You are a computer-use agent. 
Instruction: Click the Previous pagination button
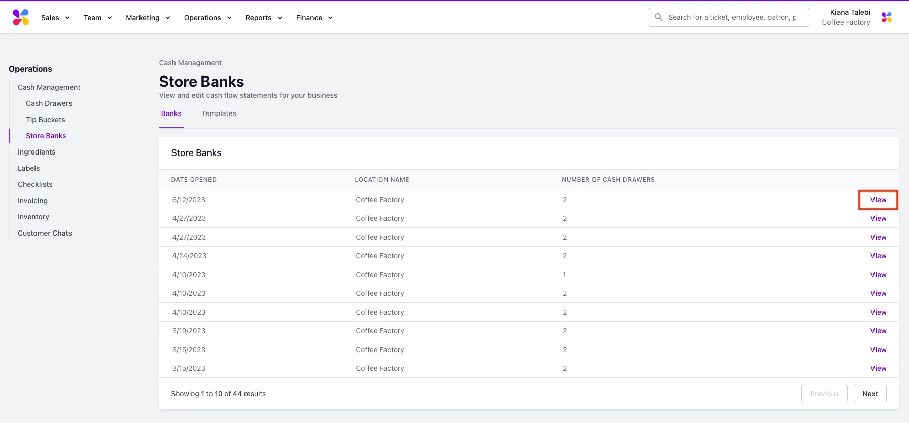point(824,394)
